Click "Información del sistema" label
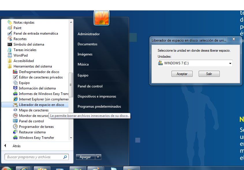 [x=37, y=88]
